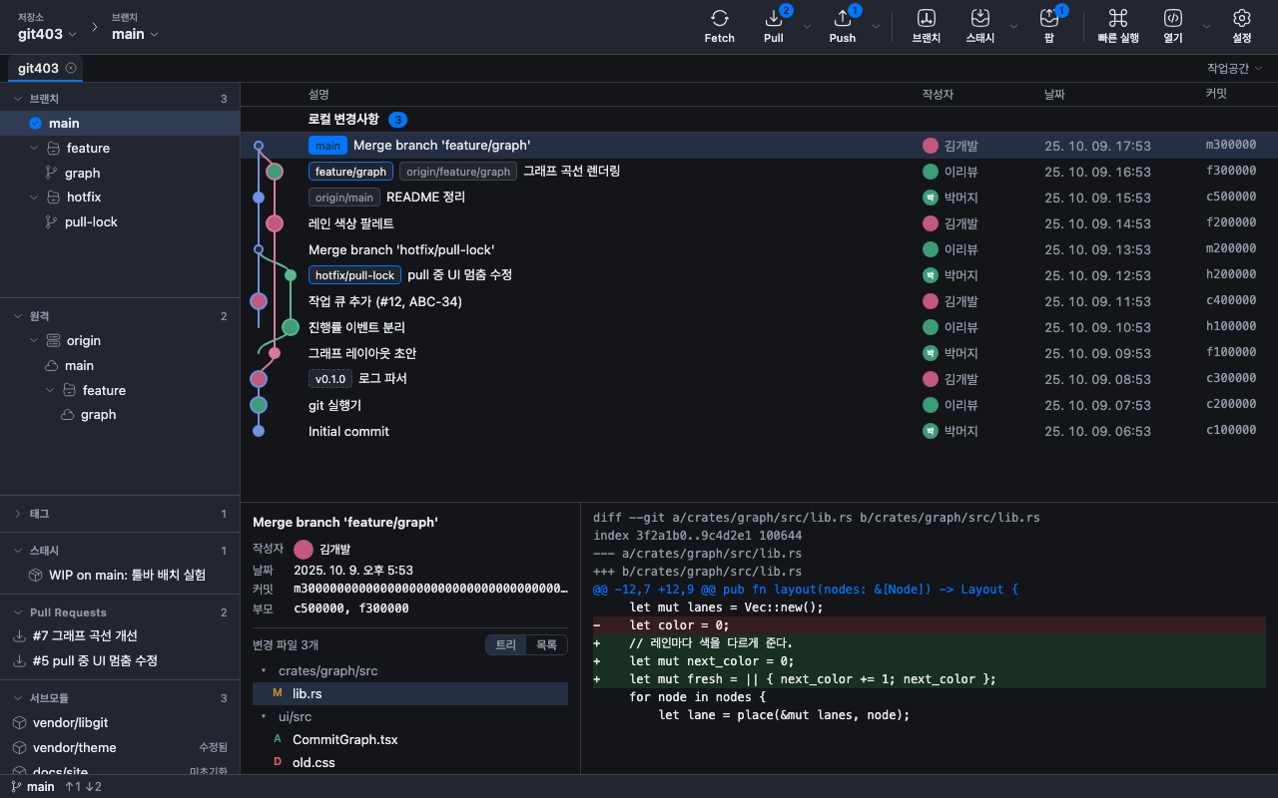Open the 작업공간 dropdown

pos(1235,68)
